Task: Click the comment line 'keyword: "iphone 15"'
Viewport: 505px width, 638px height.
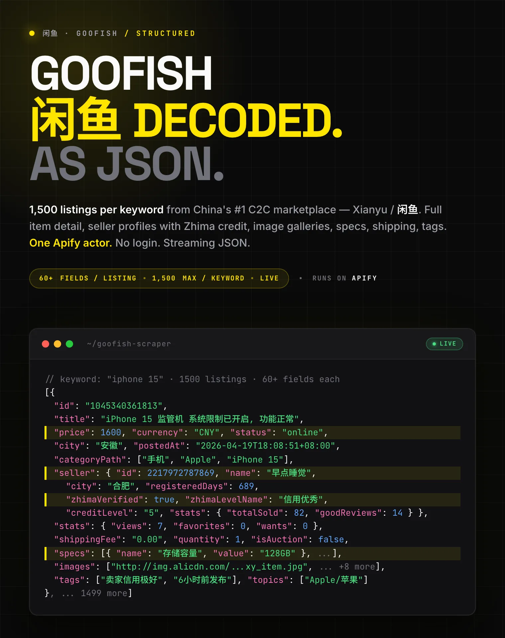Action: 192,379
